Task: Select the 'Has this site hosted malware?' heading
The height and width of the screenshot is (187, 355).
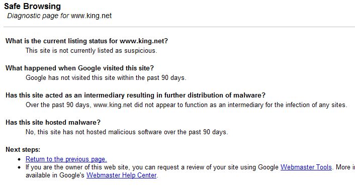Action: pyautogui.click(x=53, y=123)
